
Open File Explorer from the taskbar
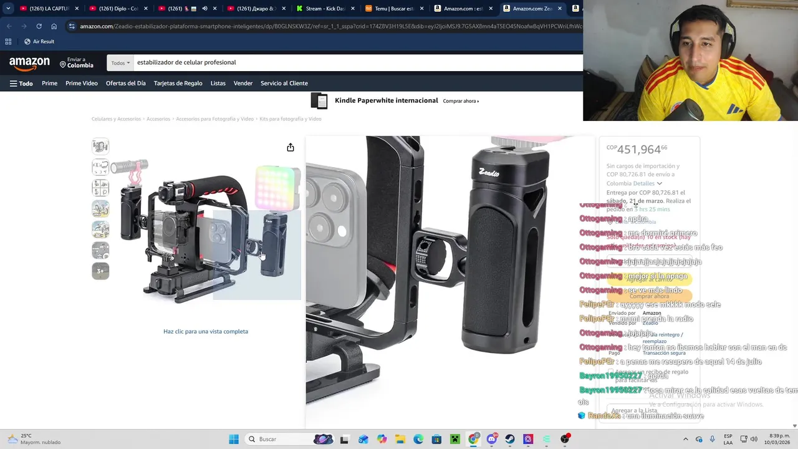coord(400,439)
